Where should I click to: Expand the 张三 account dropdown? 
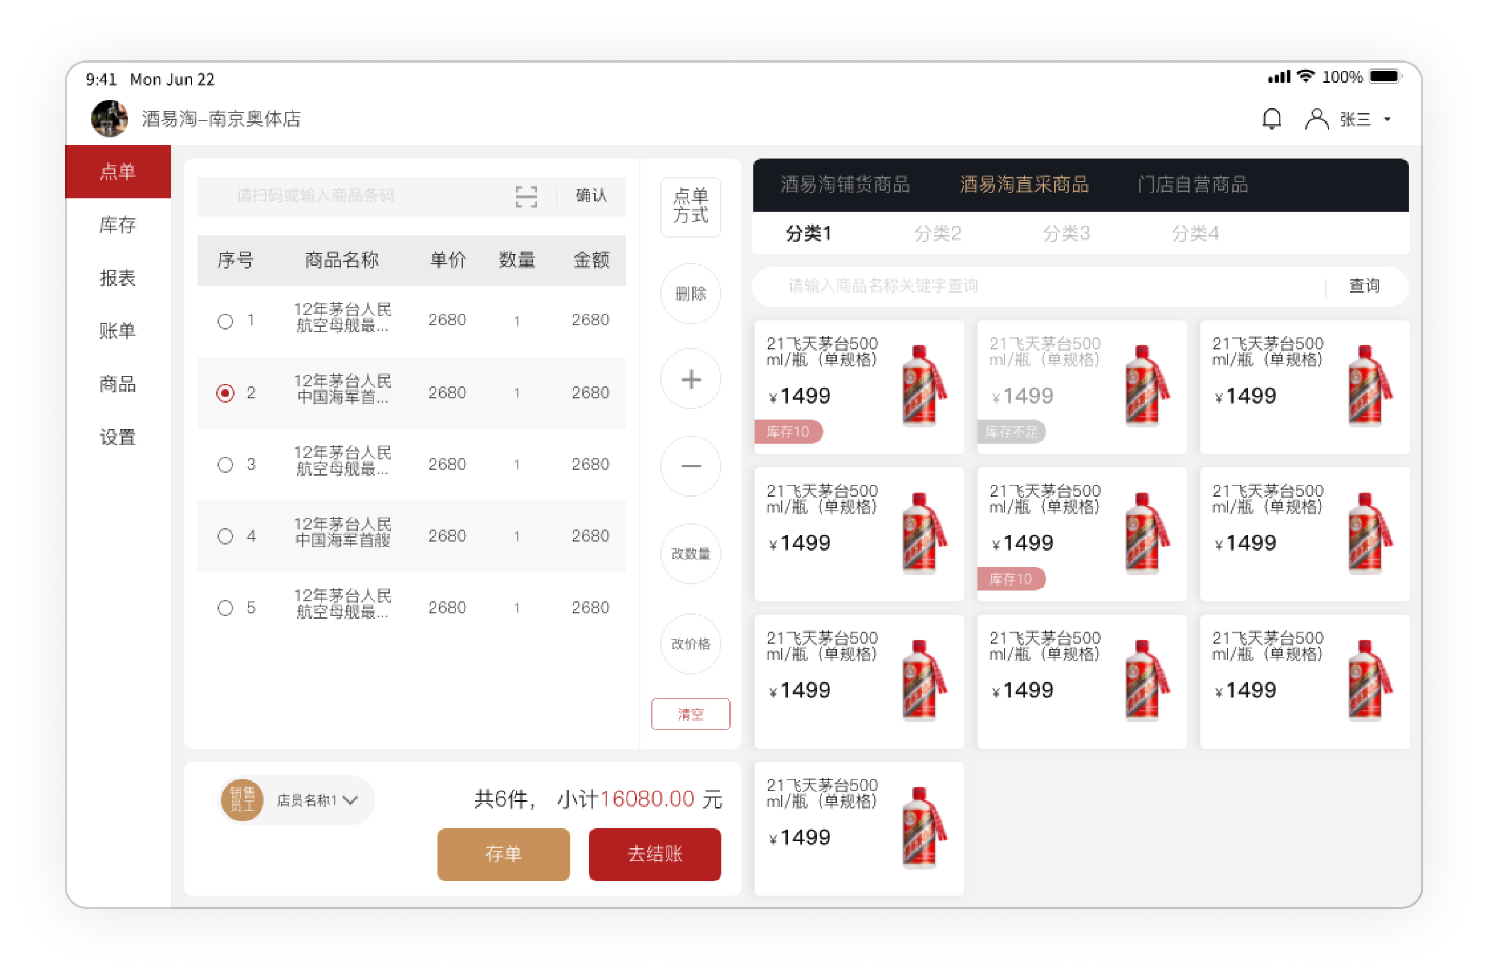click(1388, 119)
